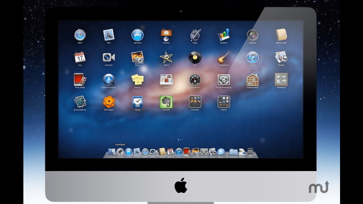Open the Numbers app icon
Image resolution: width=363 pixels, height=204 pixels.
coord(224,35)
